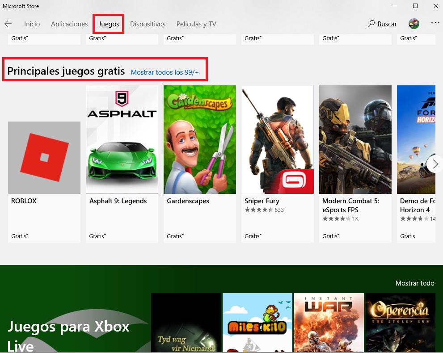Click the Asphalt 9: Legends title
The image size is (443, 353).
point(118,201)
